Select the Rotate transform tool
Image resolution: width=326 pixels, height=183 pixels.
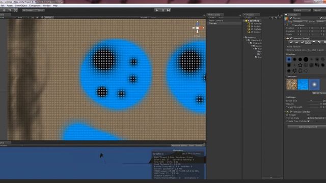coord(10,10)
